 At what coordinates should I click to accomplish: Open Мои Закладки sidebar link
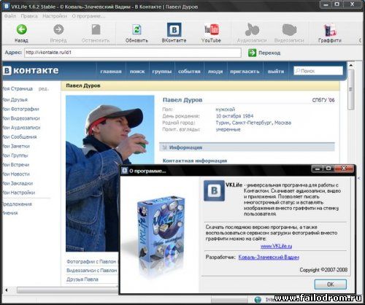[x=18, y=183]
